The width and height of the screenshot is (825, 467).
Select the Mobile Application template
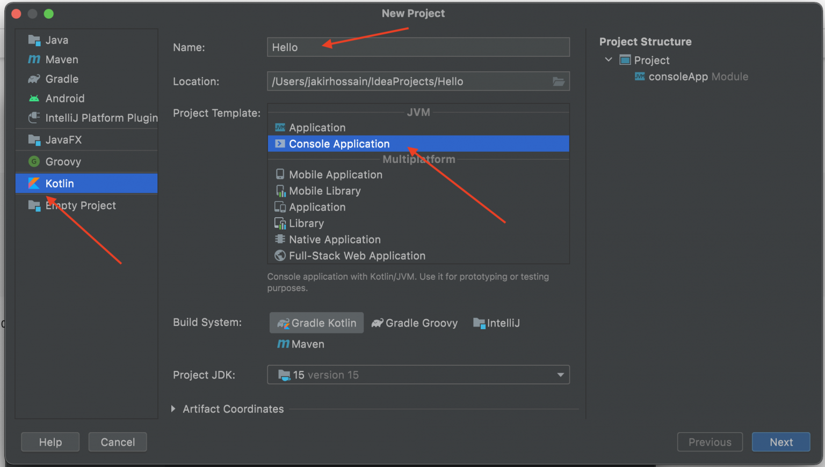335,175
